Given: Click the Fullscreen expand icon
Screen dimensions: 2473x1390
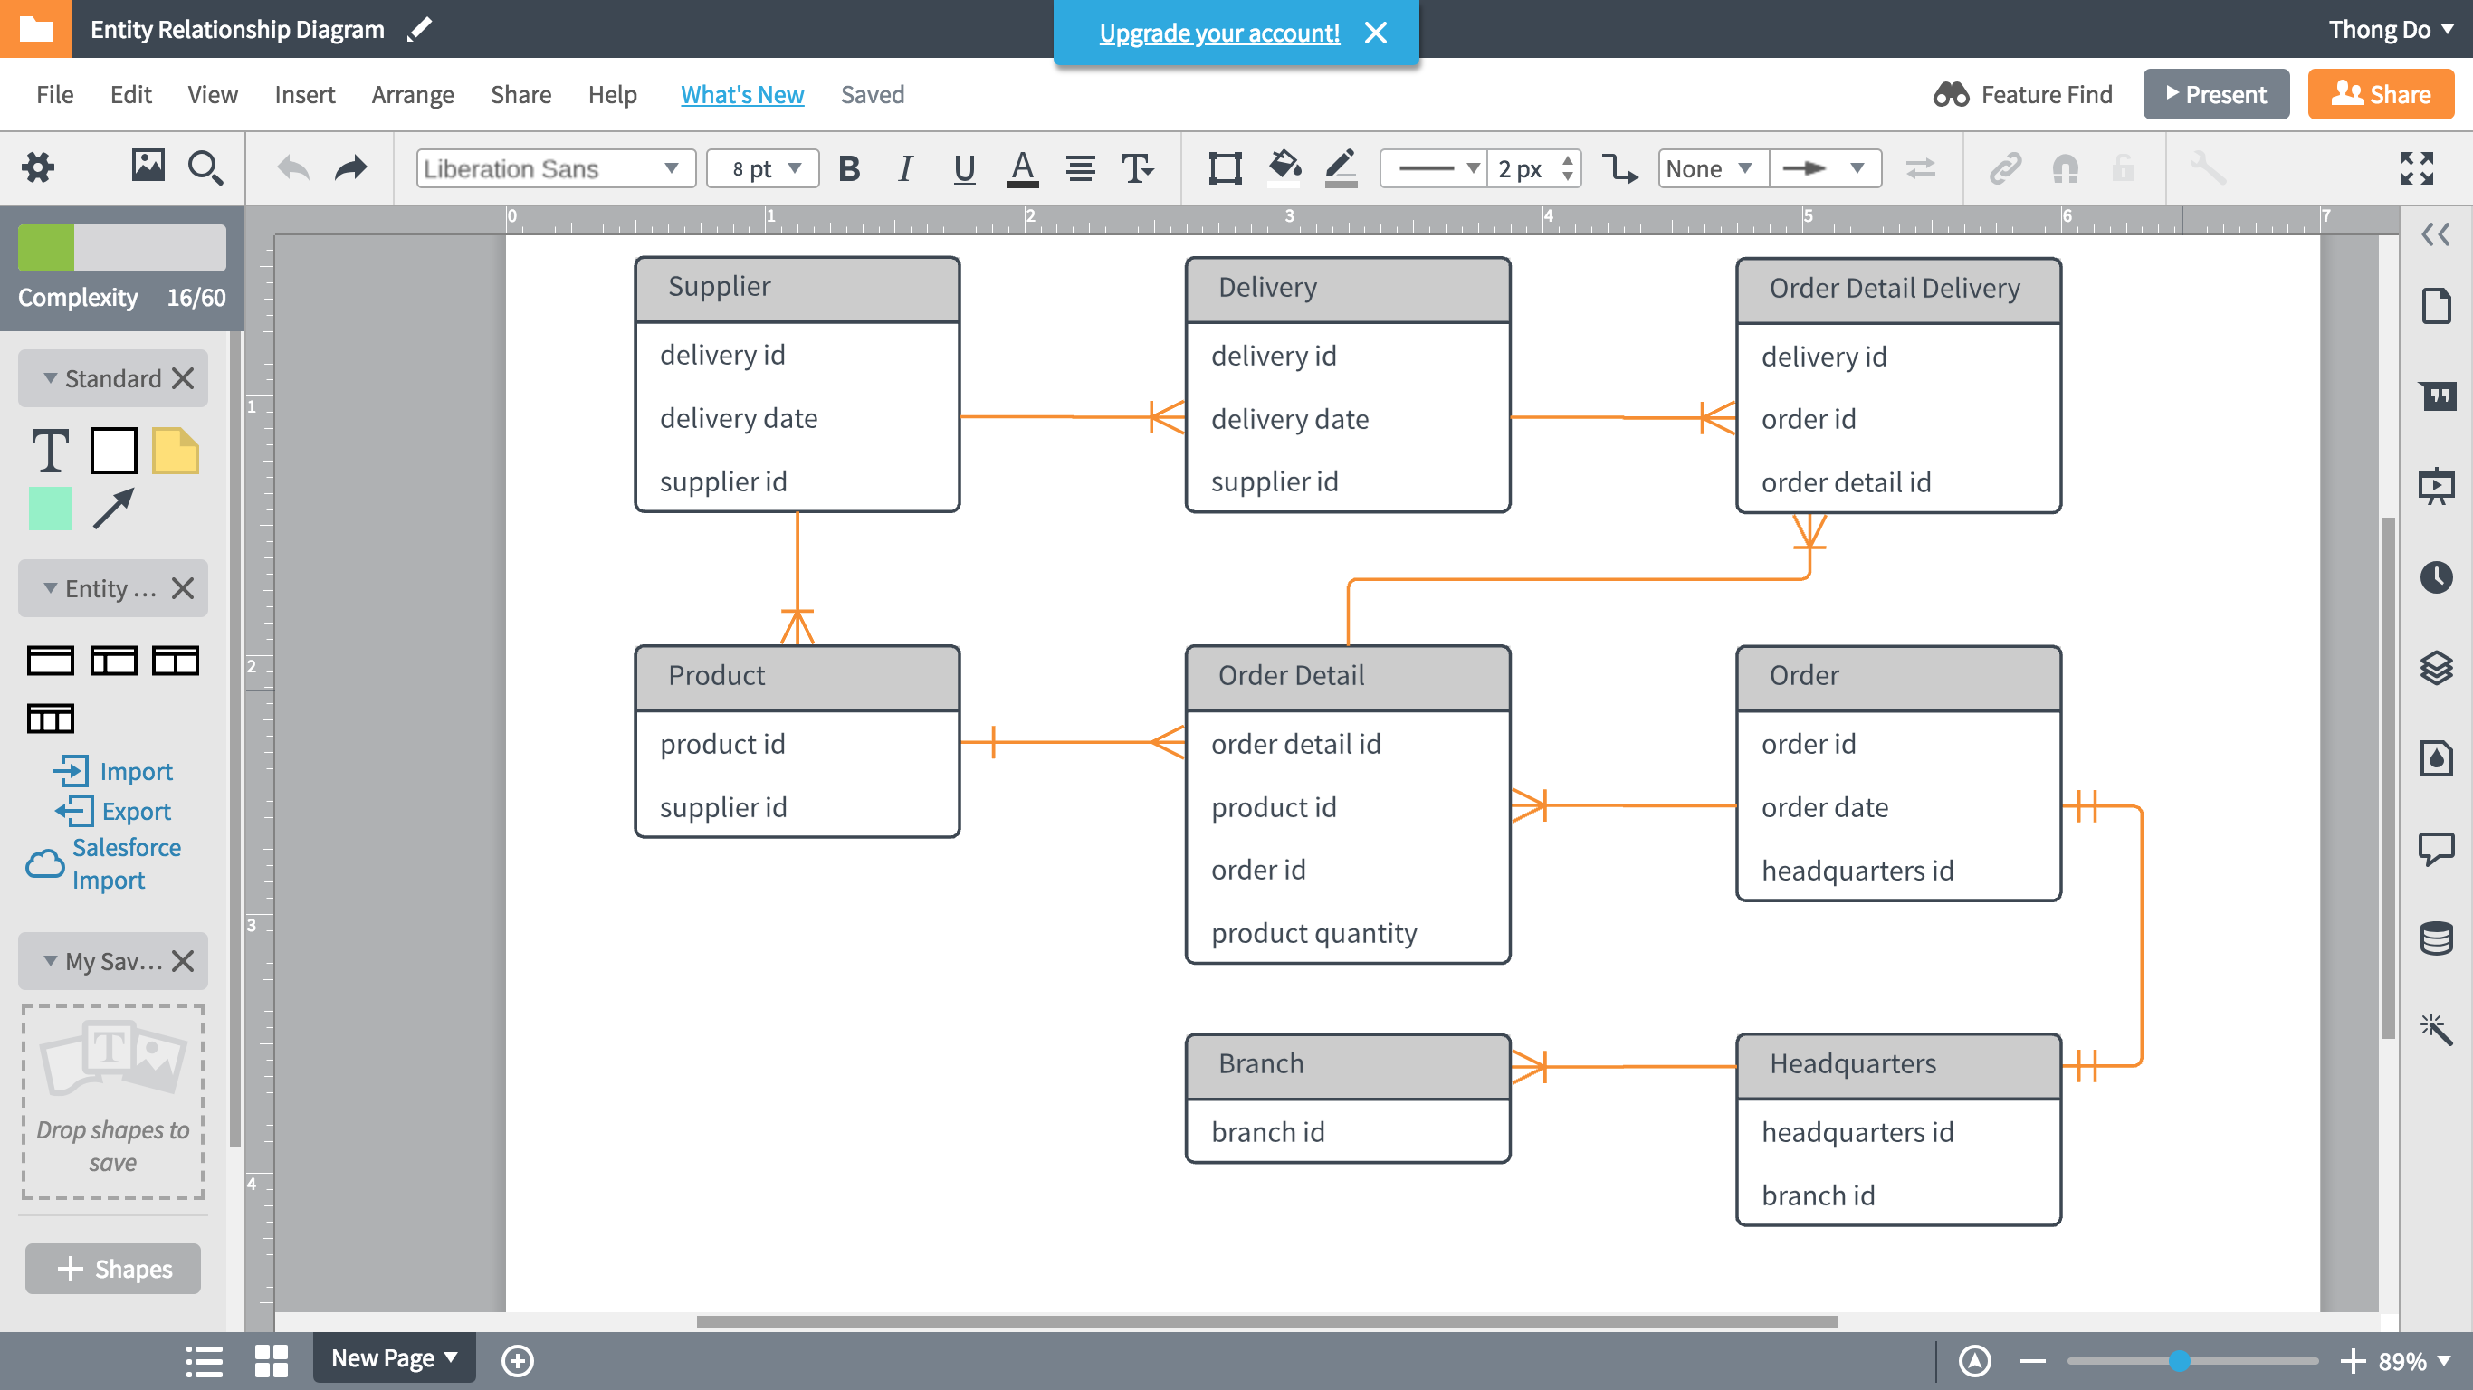Looking at the screenshot, I should pyautogui.click(x=2417, y=167).
